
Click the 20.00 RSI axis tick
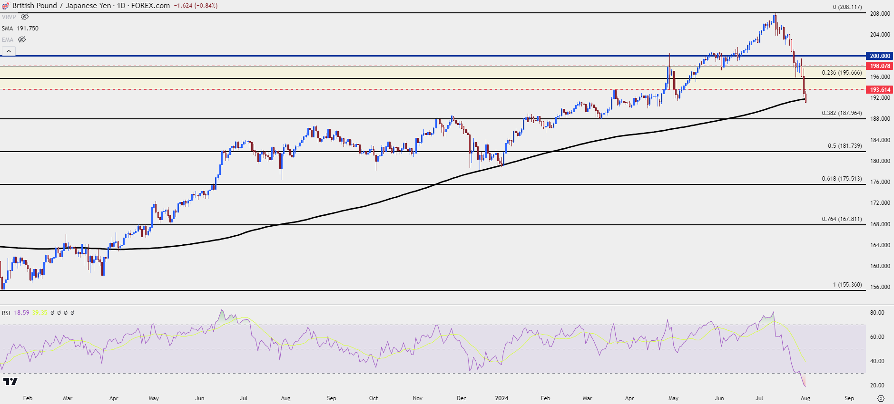[x=877, y=385]
